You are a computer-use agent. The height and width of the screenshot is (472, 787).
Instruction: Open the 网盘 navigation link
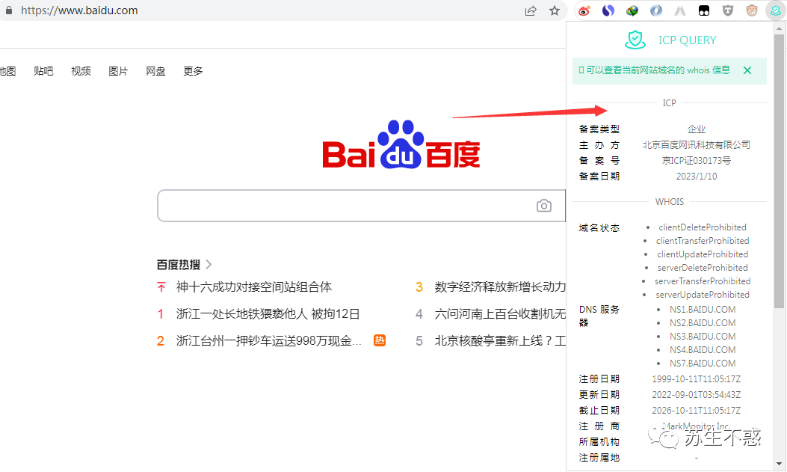click(x=155, y=71)
